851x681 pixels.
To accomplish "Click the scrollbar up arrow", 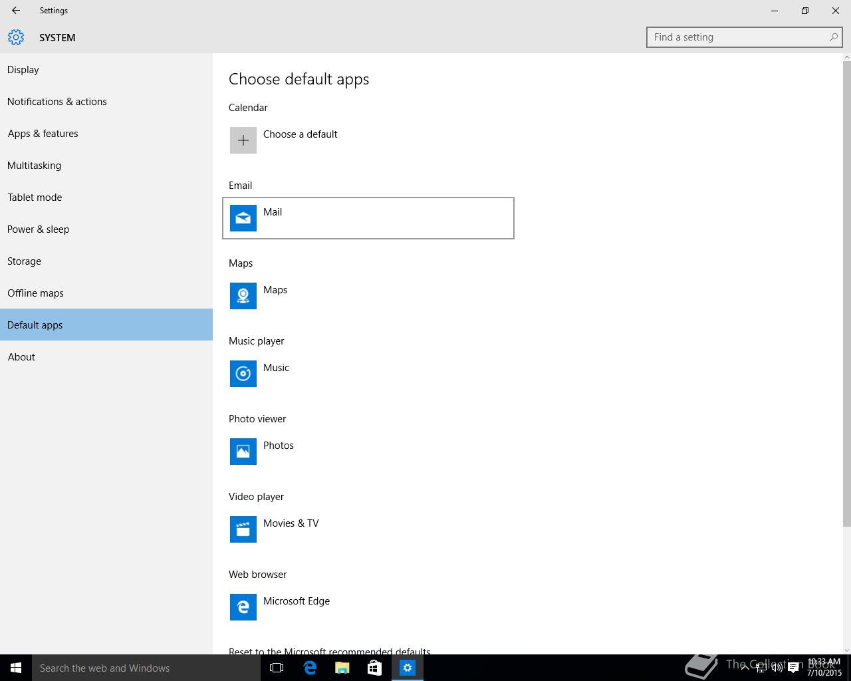I will 846,57.
